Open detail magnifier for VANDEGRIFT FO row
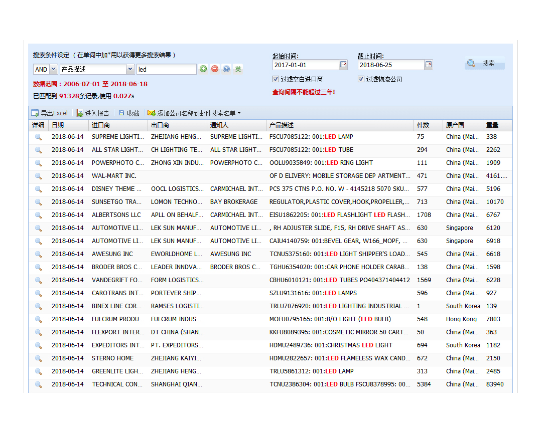This screenshot has height=431, width=545. pos(38,280)
